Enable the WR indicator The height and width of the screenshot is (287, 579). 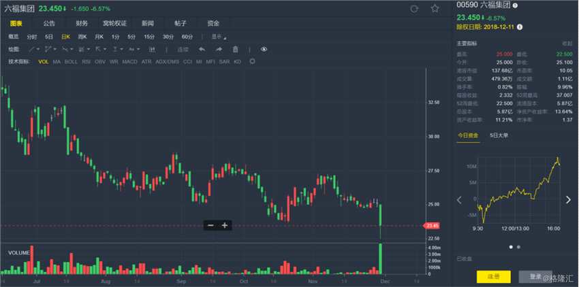point(114,62)
